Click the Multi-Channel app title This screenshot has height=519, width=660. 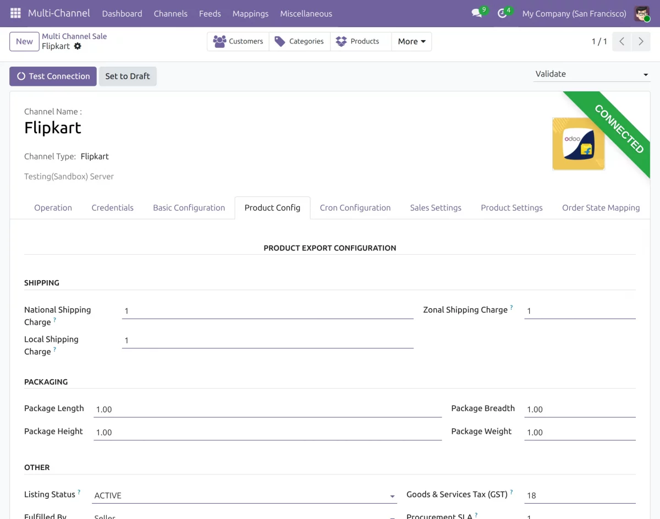[x=59, y=13]
